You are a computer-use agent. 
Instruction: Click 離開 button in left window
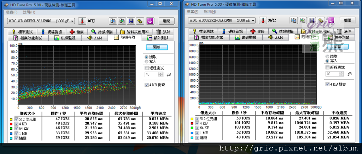click(166, 21)
